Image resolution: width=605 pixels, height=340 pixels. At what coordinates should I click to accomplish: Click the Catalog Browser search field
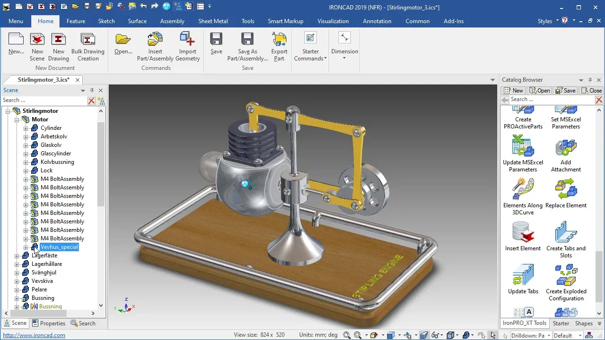(552, 100)
